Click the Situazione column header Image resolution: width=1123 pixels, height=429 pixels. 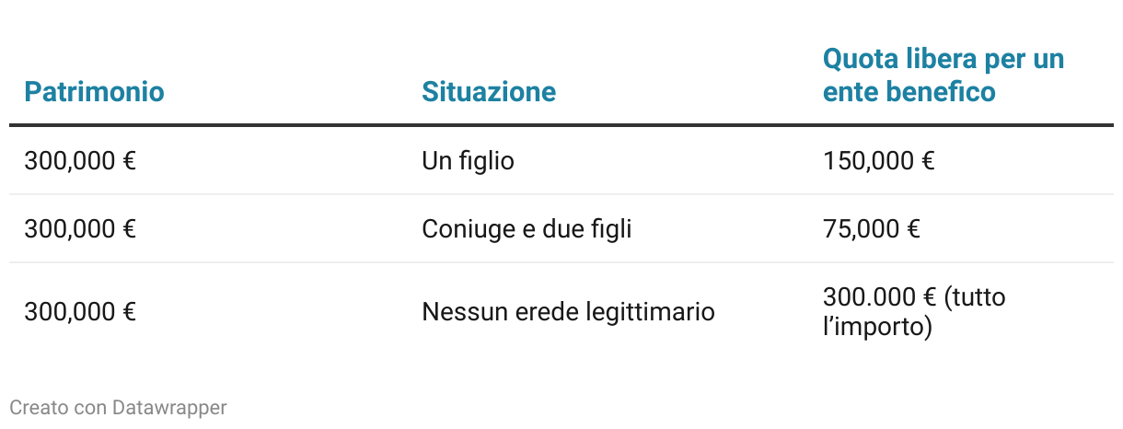[489, 92]
